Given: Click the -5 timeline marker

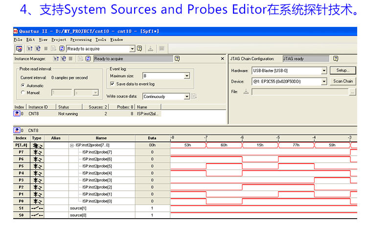Looking at the screenshot, I should click(278, 138).
